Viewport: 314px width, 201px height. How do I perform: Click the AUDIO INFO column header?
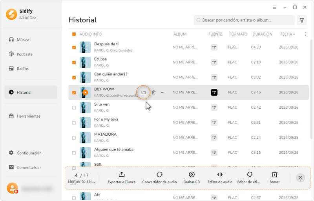tap(91, 34)
